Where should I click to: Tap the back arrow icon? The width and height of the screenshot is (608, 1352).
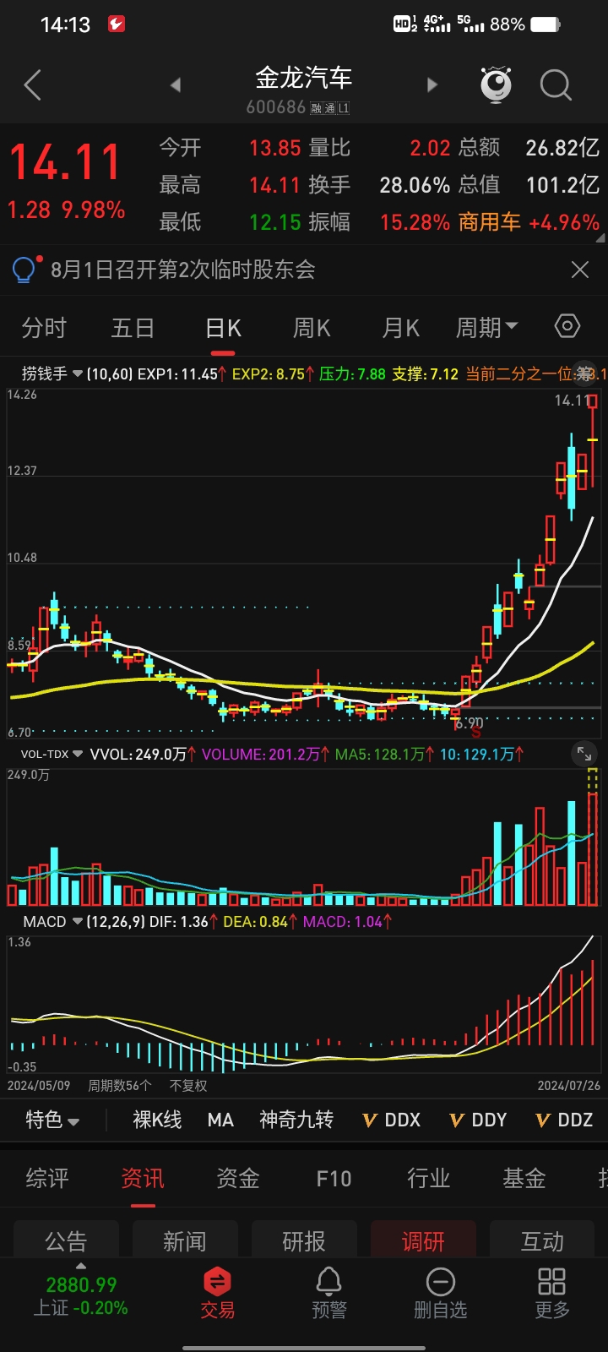pos(32,84)
